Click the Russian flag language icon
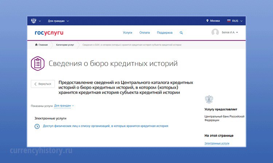The height and width of the screenshot is (163, 273). click(229, 21)
